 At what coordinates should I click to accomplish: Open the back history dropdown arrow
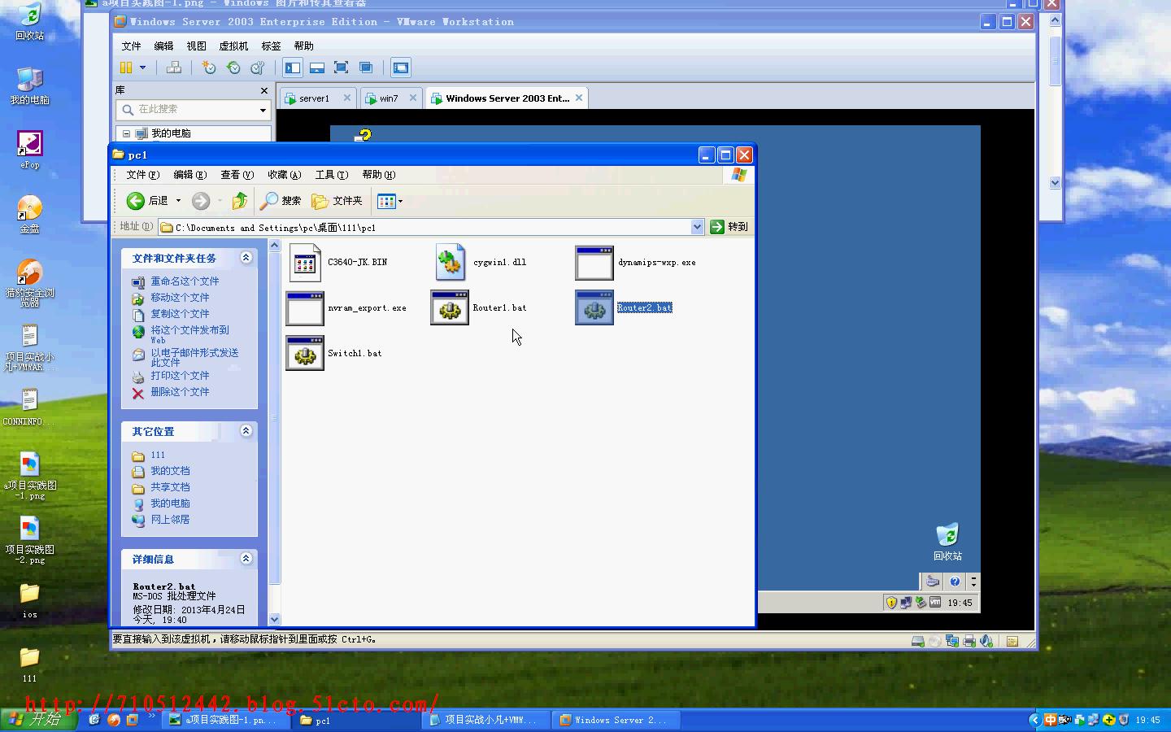coord(178,200)
